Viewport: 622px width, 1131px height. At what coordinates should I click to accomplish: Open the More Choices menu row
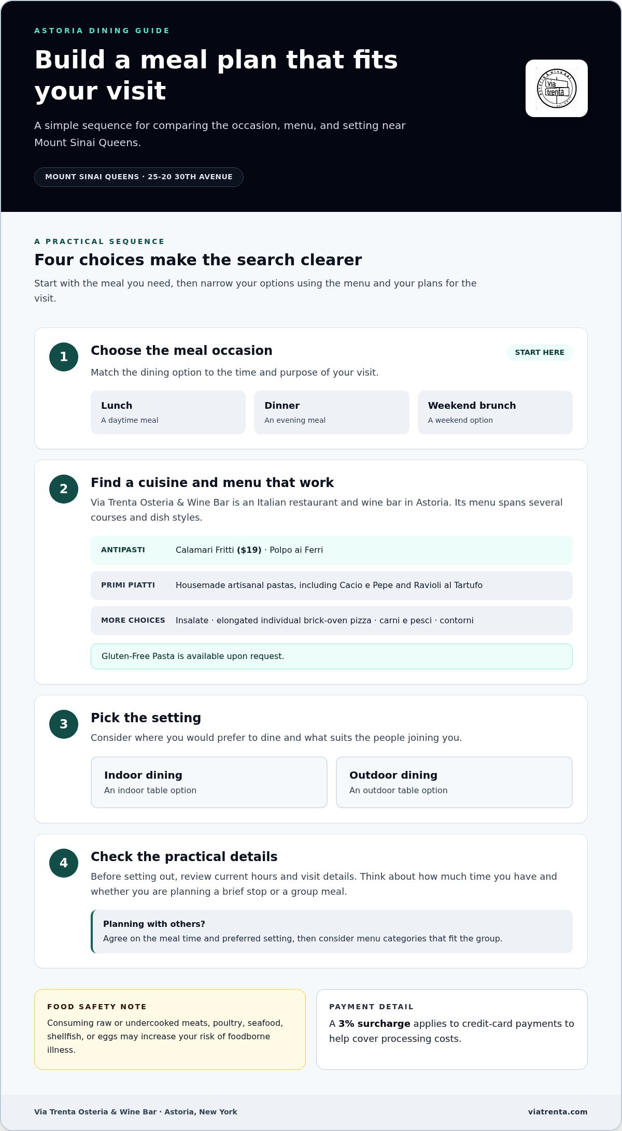(x=332, y=621)
